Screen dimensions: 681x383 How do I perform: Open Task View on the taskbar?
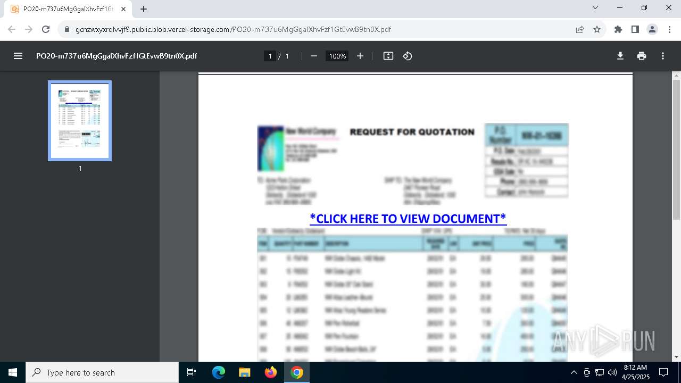click(192, 372)
